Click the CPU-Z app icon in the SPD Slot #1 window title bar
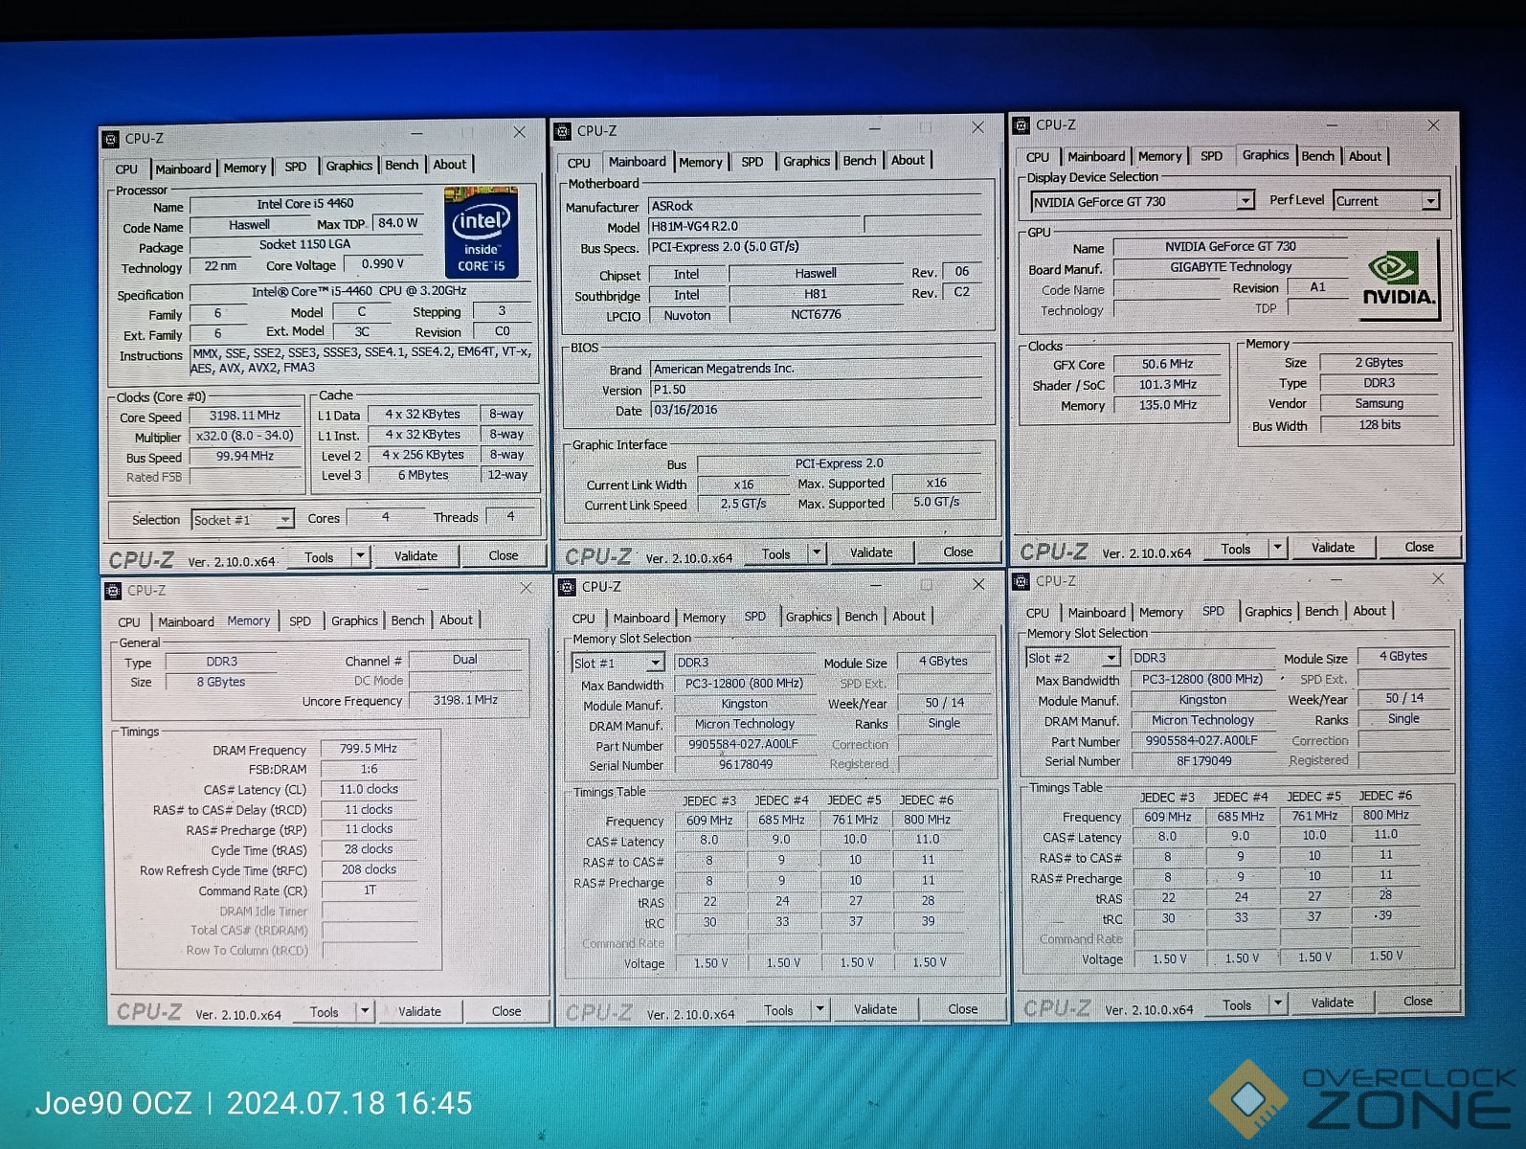Image resolution: width=1526 pixels, height=1149 pixels. coord(567,587)
